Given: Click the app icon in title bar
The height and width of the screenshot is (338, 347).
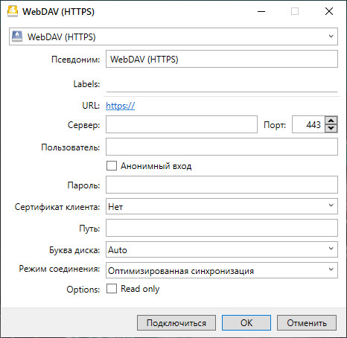Looking at the screenshot, I should (x=13, y=11).
